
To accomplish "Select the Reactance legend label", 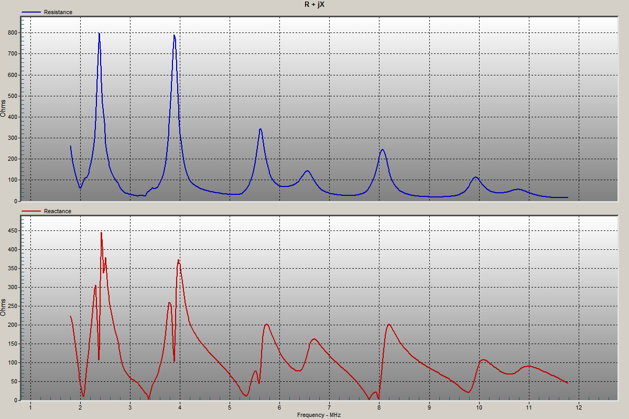I will (x=58, y=212).
